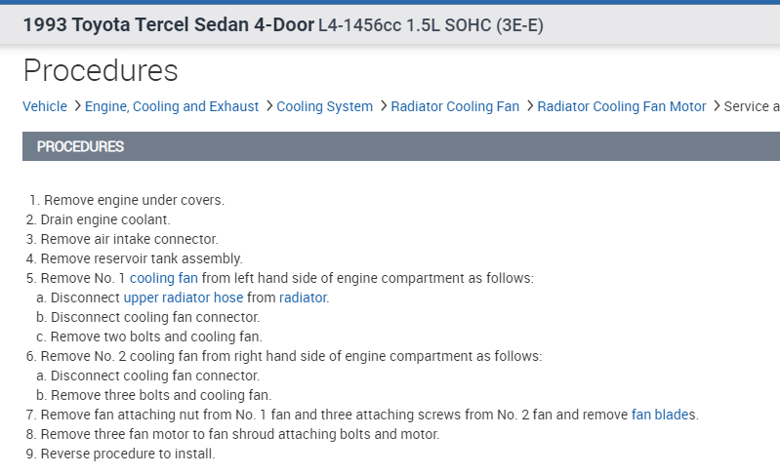
Task: Click chevron before truncated Service breadcrumb
Action: point(716,106)
